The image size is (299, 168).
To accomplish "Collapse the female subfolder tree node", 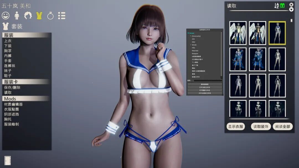I will [190, 45].
